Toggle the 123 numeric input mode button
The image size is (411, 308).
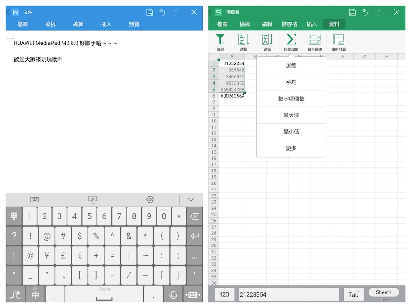[224, 294]
